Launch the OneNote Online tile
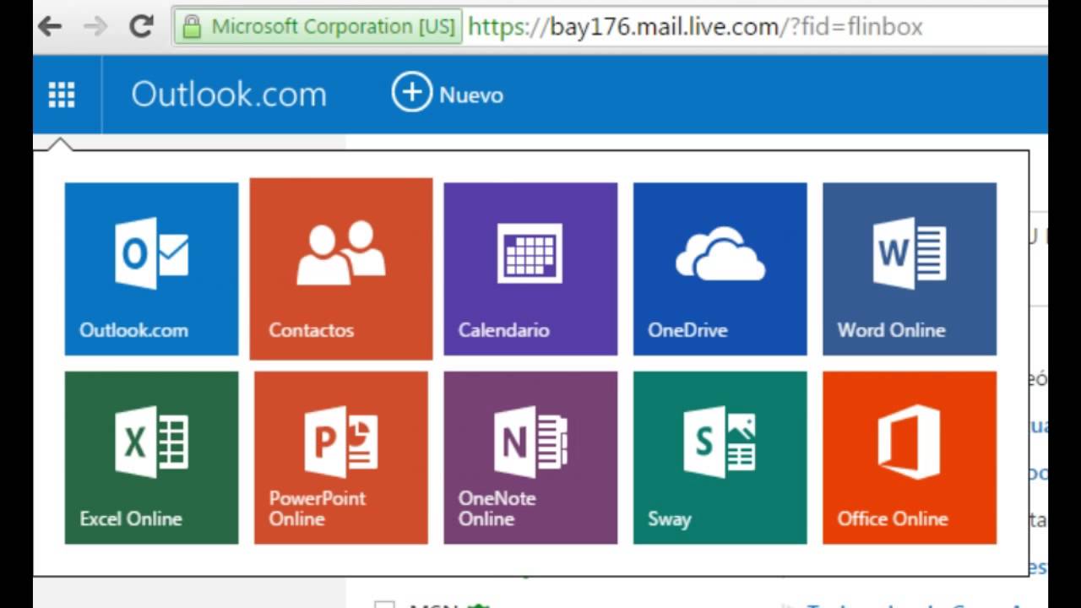This screenshot has width=1081, height=608. point(530,458)
